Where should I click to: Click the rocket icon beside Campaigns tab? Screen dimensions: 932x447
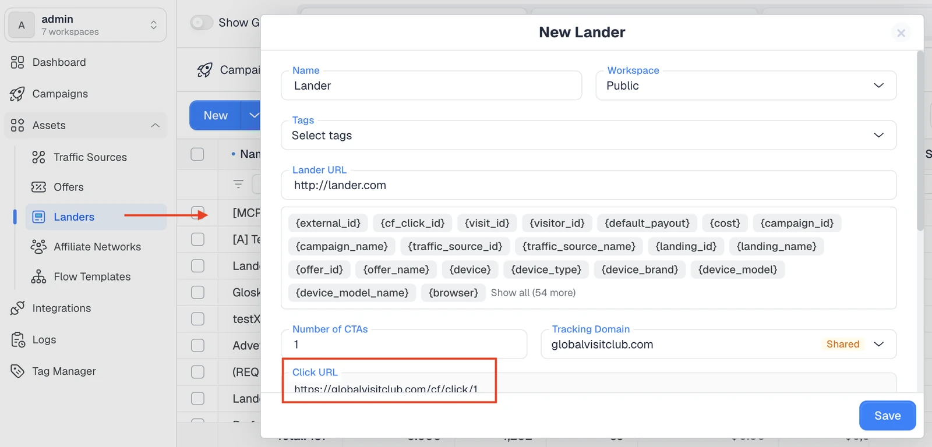(x=204, y=70)
